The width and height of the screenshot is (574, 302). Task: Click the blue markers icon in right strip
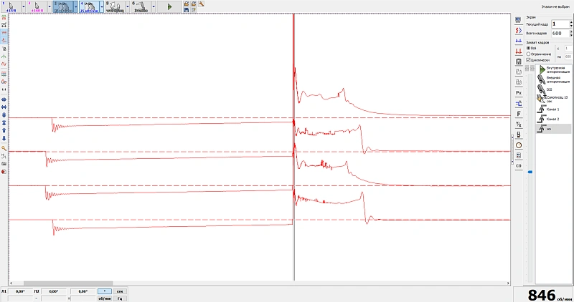pyautogui.click(x=518, y=41)
